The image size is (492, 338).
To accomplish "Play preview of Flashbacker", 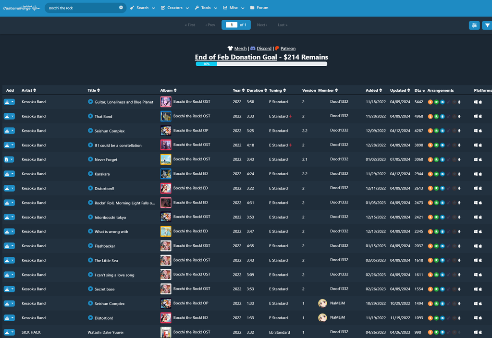I will pyautogui.click(x=90, y=246).
